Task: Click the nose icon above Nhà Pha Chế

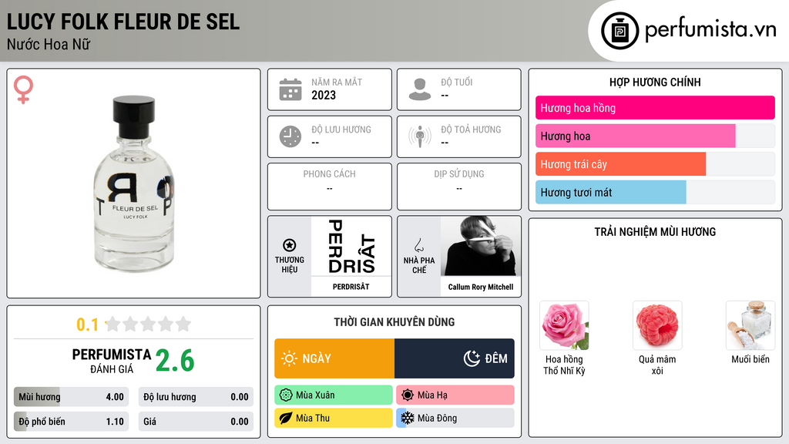Action: tap(418, 245)
